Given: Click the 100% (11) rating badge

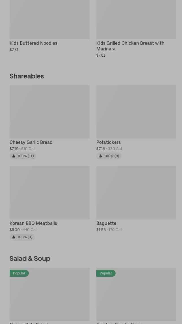Looking at the screenshot, I should click(x=25, y=156).
